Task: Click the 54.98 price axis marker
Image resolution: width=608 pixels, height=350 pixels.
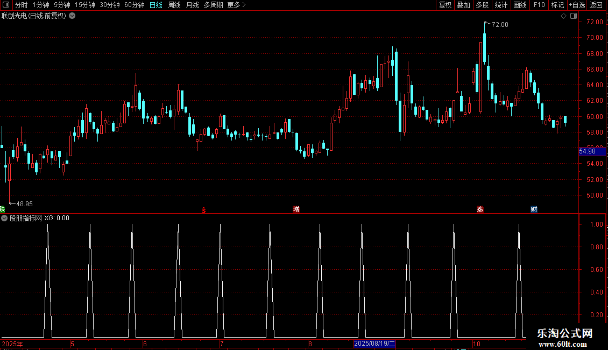Action: click(x=592, y=151)
